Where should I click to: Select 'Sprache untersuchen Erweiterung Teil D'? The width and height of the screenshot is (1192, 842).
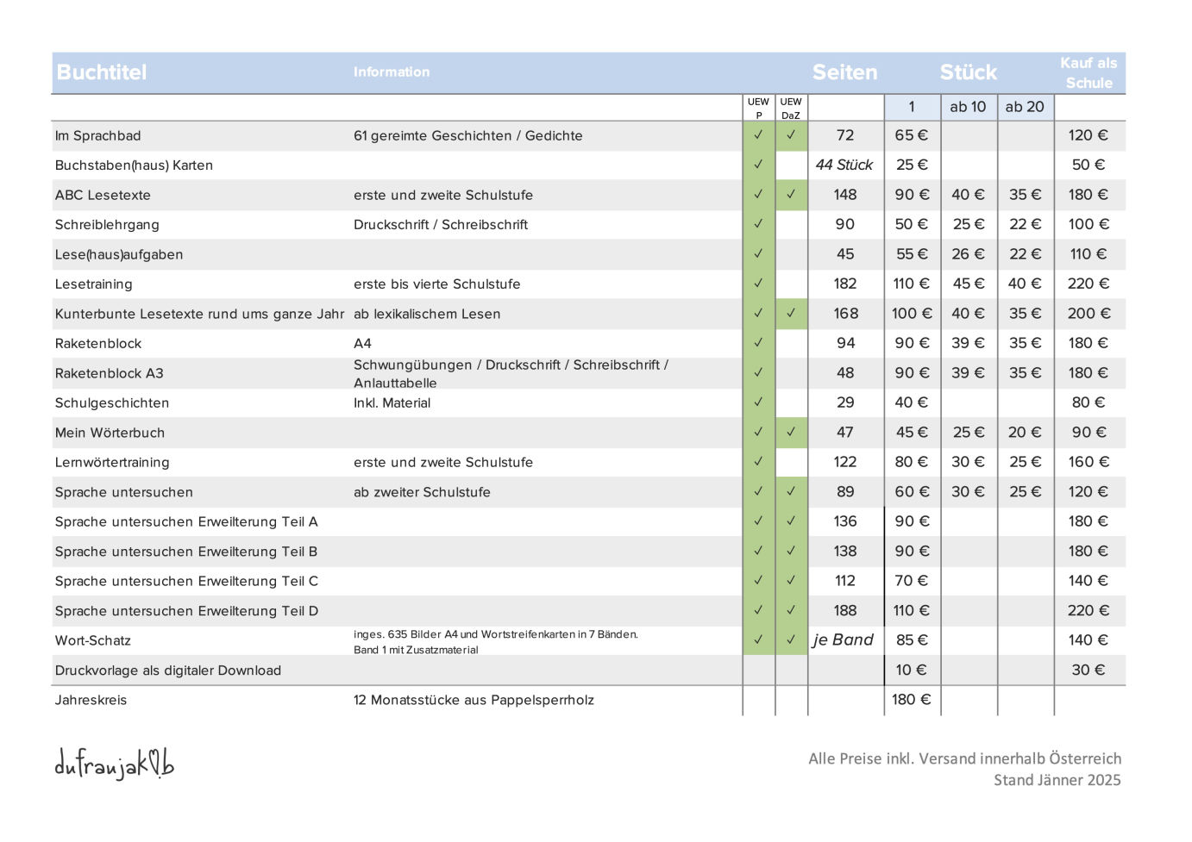point(186,612)
